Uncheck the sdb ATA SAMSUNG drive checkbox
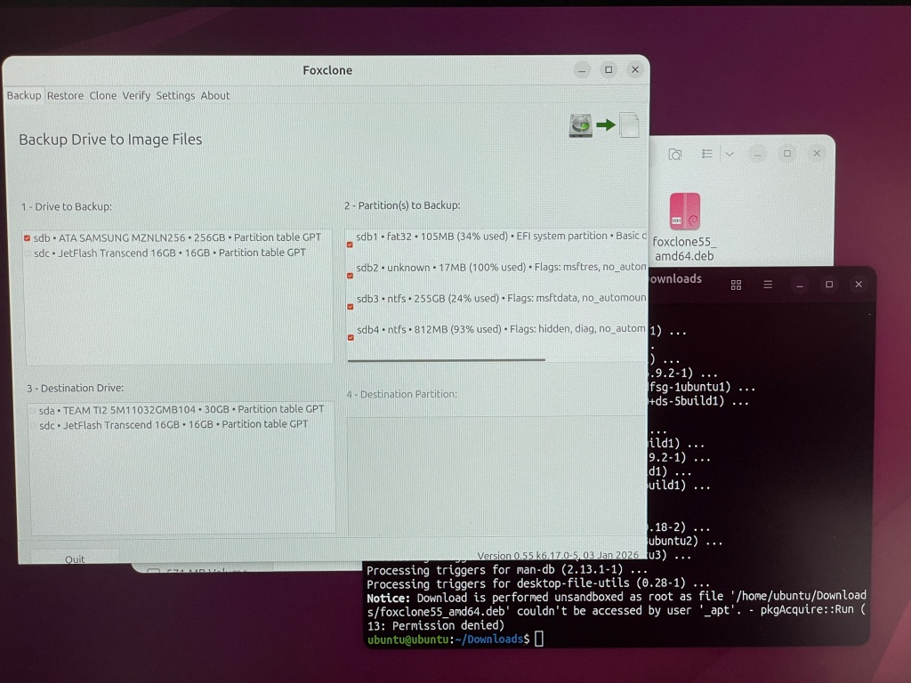The height and width of the screenshot is (683, 911). click(x=28, y=238)
